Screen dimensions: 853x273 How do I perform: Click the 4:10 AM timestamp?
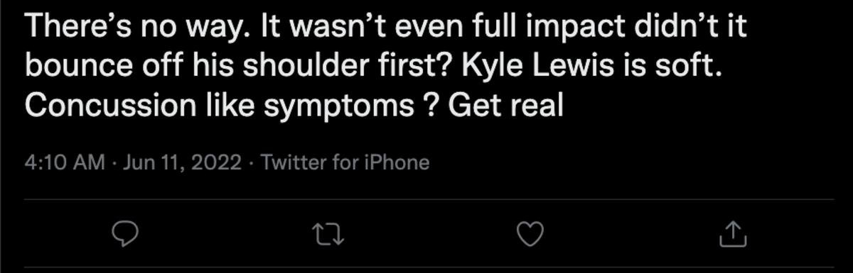click(x=65, y=163)
